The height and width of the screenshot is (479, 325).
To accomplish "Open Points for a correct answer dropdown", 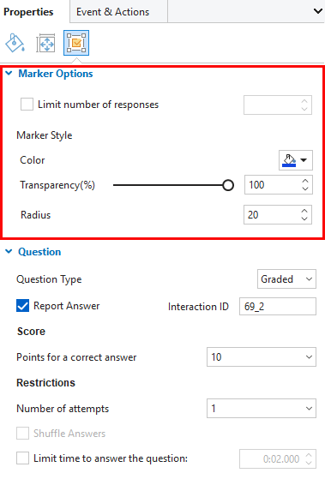I will (x=262, y=356).
